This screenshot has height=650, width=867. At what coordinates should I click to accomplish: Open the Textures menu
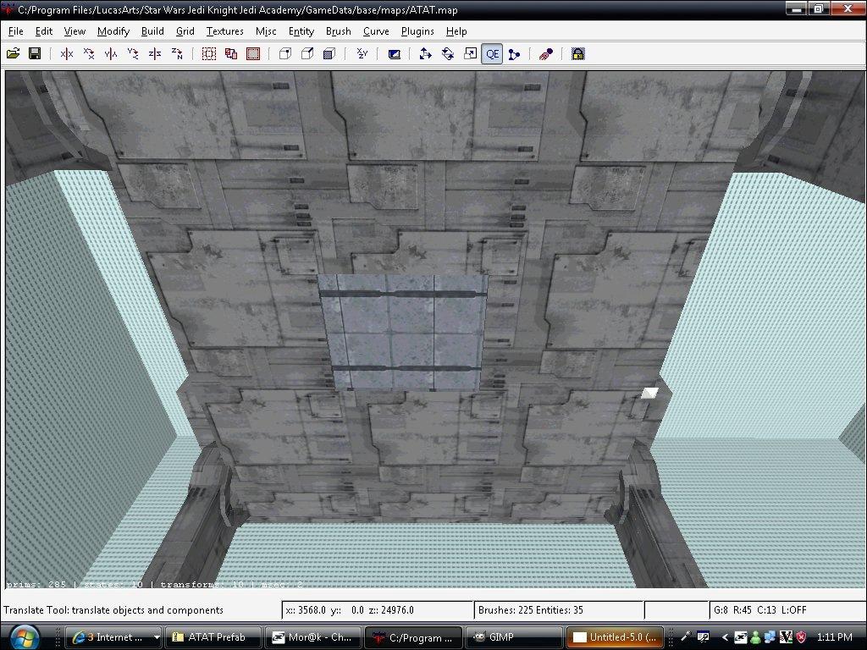[224, 31]
